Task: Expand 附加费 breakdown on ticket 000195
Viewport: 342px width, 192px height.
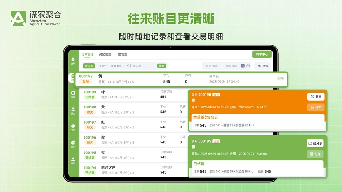Action: pos(249,171)
